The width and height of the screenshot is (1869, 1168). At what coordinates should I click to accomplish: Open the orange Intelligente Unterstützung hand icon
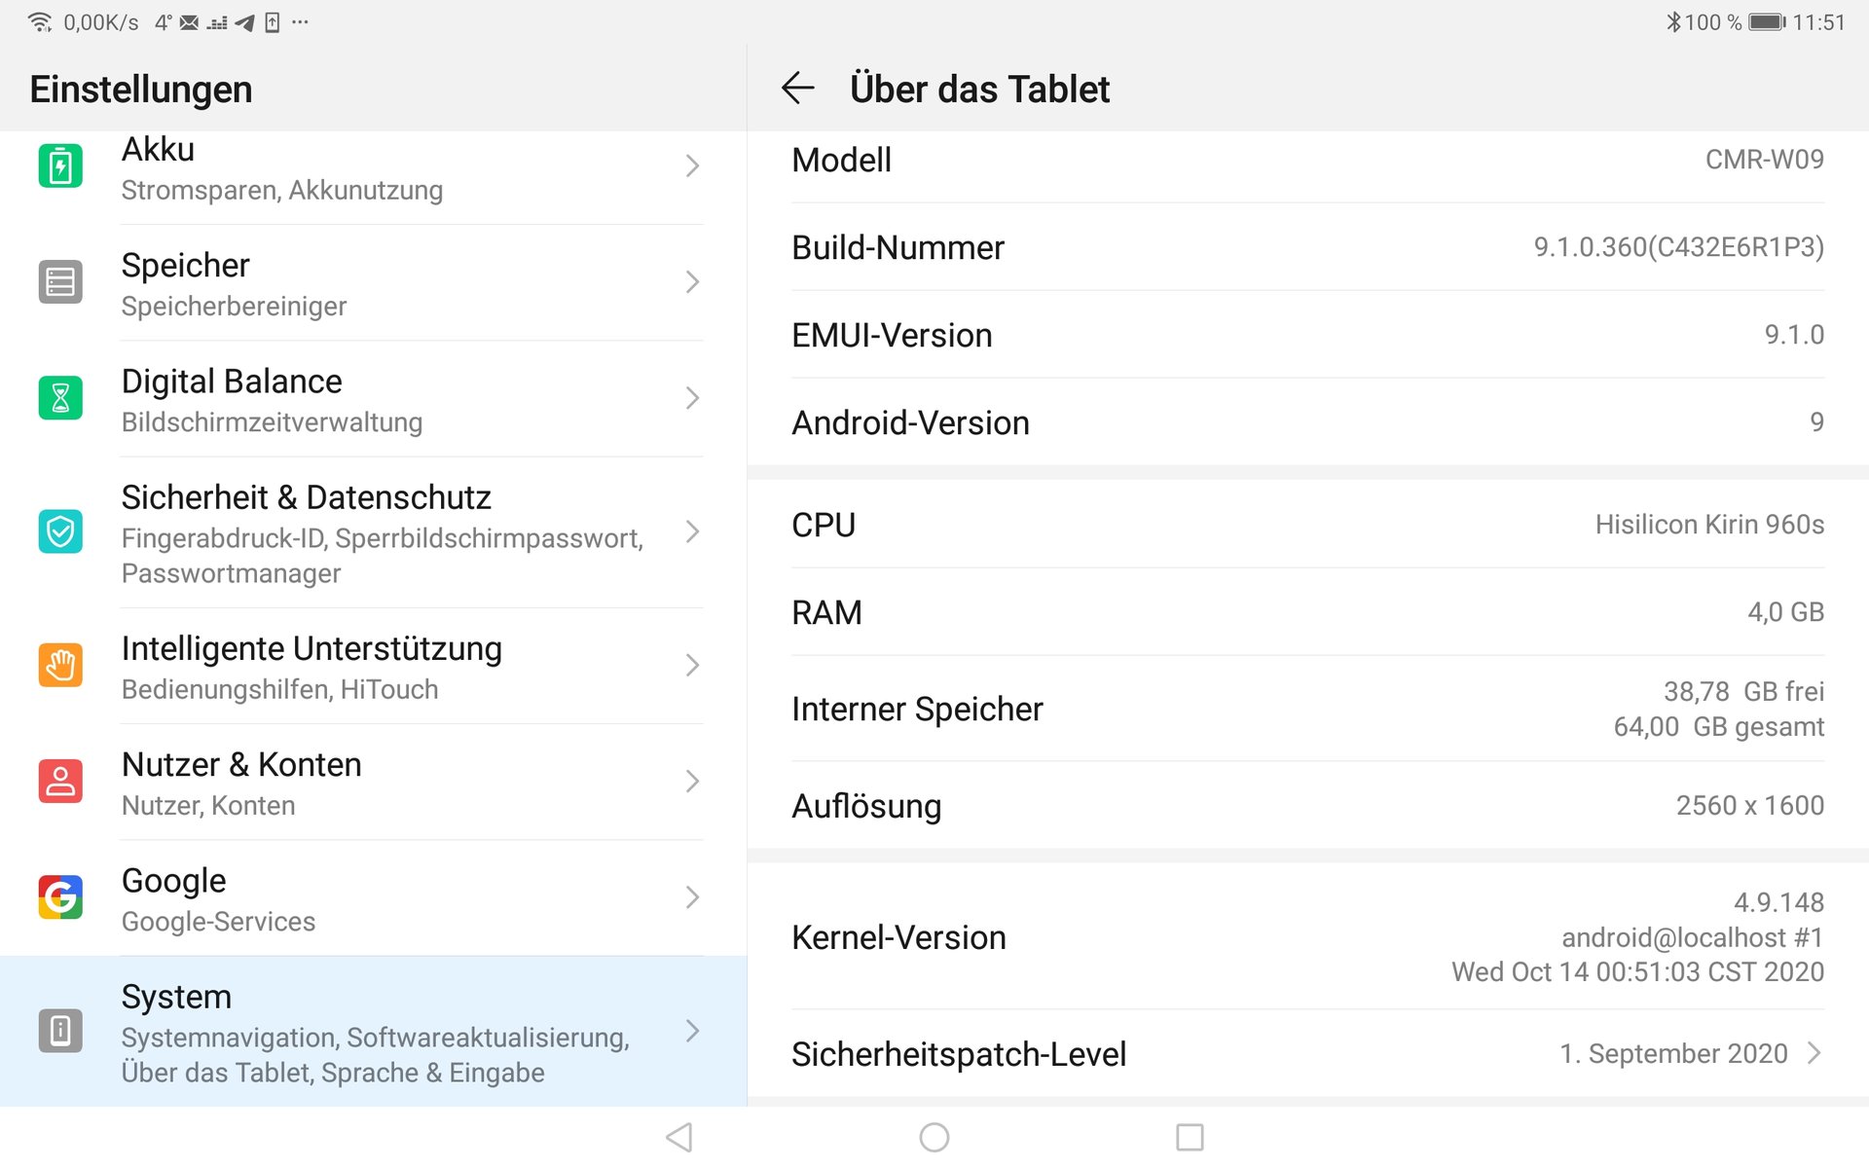pos(60,666)
